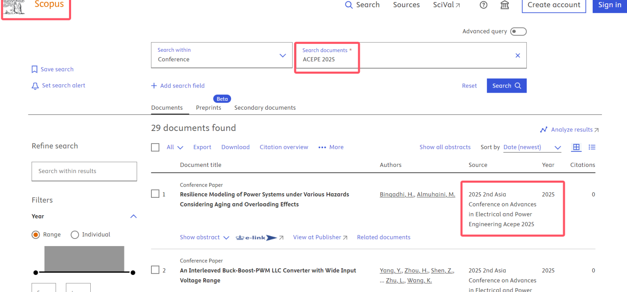
Task: Open Citation overview
Action: (284, 147)
